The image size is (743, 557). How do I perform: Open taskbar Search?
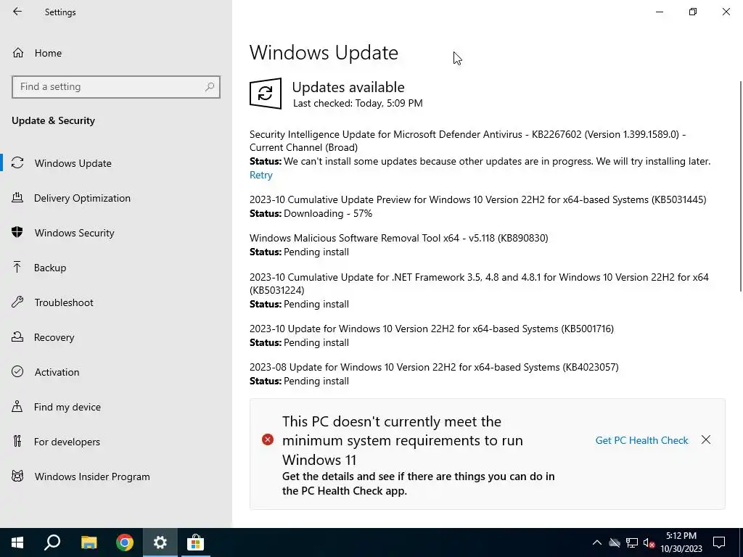click(x=52, y=542)
